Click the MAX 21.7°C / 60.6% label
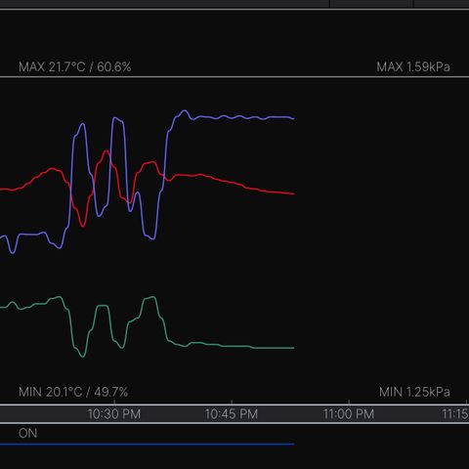This screenshot has height=469, width=469. click(75, 67)
